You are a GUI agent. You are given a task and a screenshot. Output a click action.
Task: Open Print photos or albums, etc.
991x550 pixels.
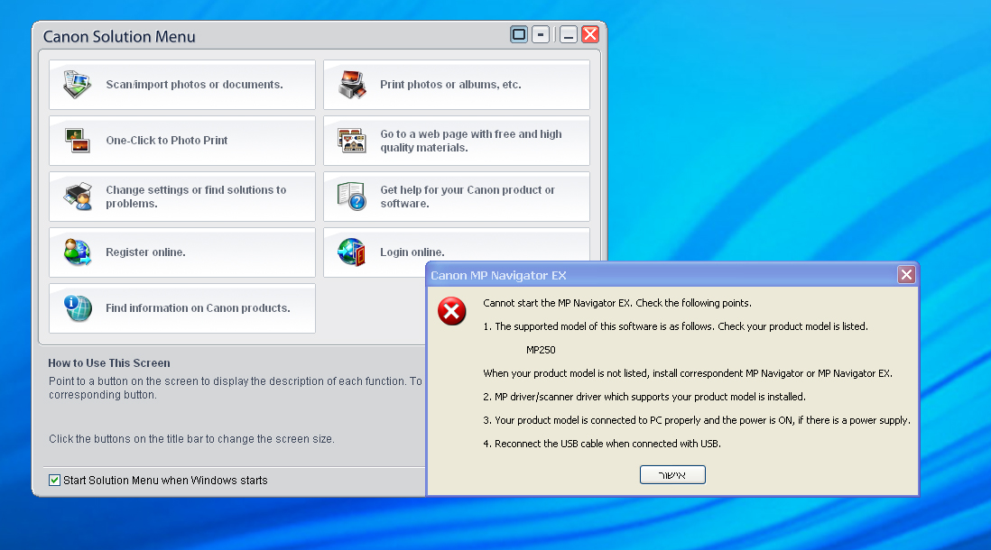coord(457,85)
